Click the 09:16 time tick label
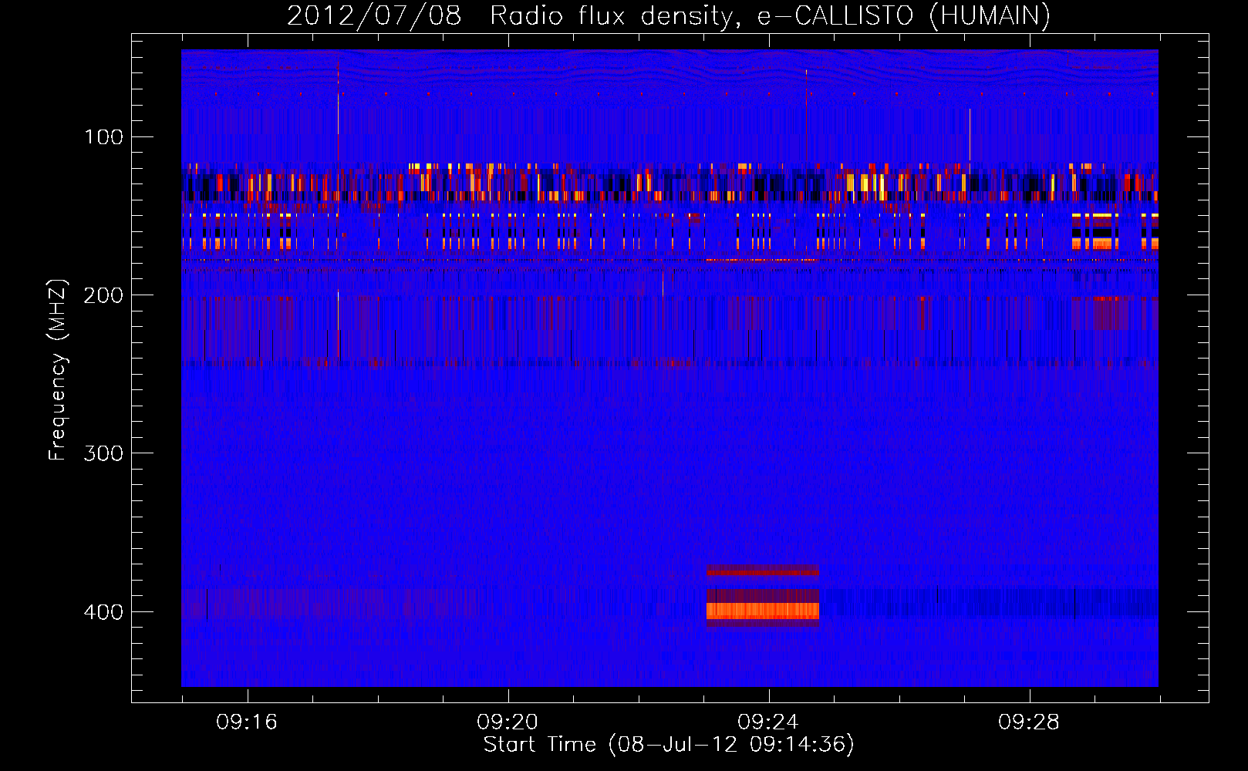The width and height of the screenshot is (1248, 771). coord(247,722)
